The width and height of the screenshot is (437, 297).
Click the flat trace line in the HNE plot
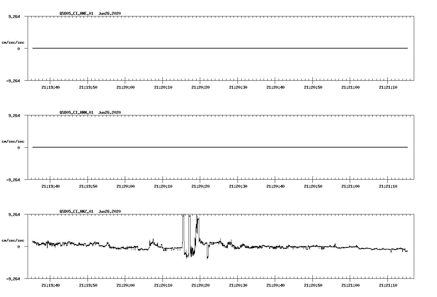point(220,48)
